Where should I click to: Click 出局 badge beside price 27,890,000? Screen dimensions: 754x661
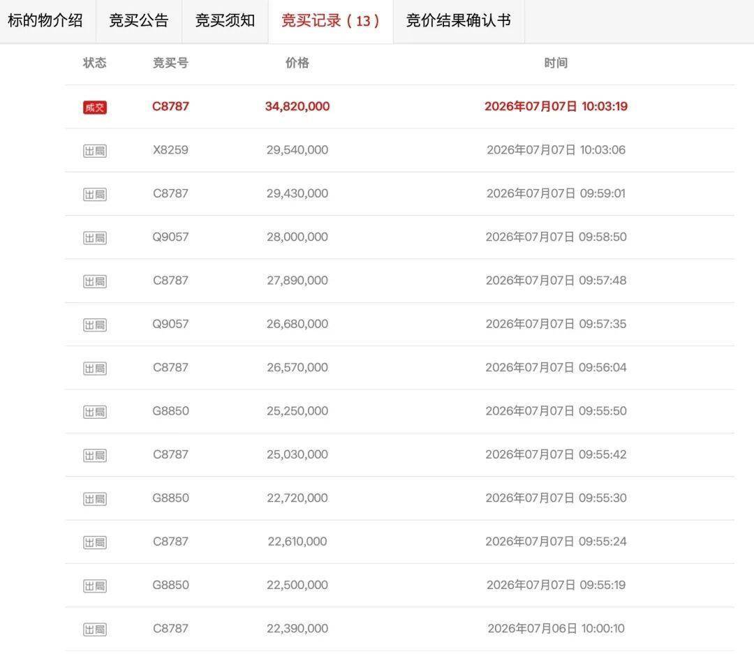click(95, 281)
